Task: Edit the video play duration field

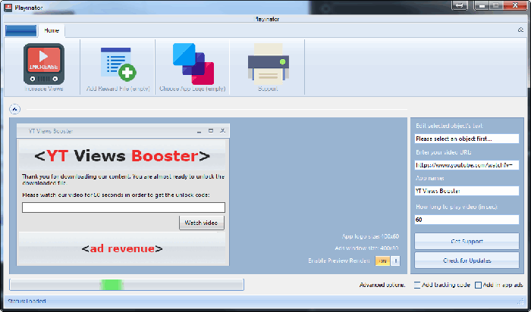Action: 467,220
